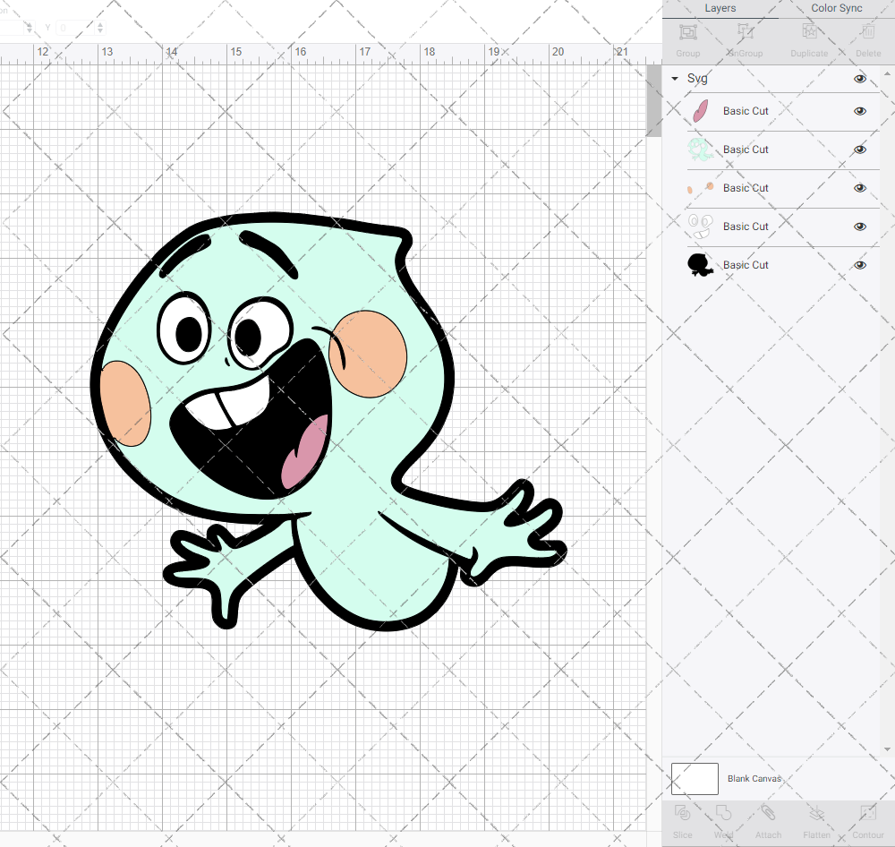Screen dimensions: 895x847
Task: Click the orange cheek next to the mouth
Action: click(370, 354)
